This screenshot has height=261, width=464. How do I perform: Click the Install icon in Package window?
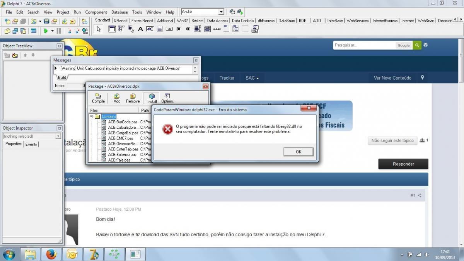(x=152, y=98)
